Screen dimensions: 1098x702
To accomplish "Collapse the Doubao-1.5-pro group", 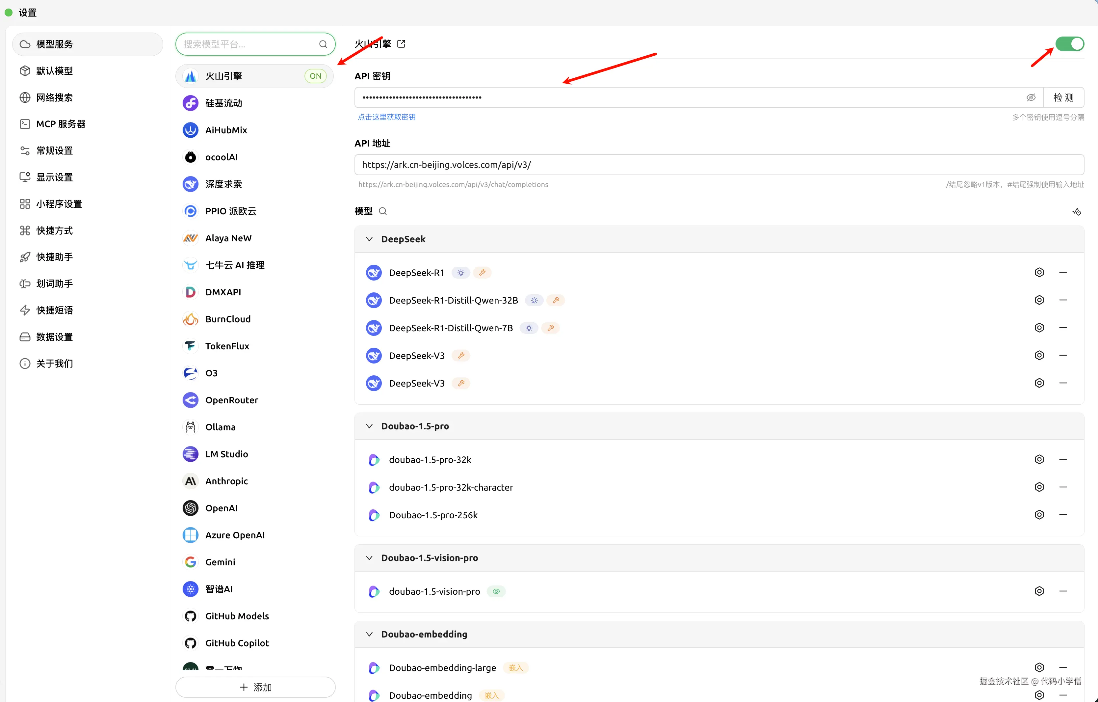I will tap(369, 426).
